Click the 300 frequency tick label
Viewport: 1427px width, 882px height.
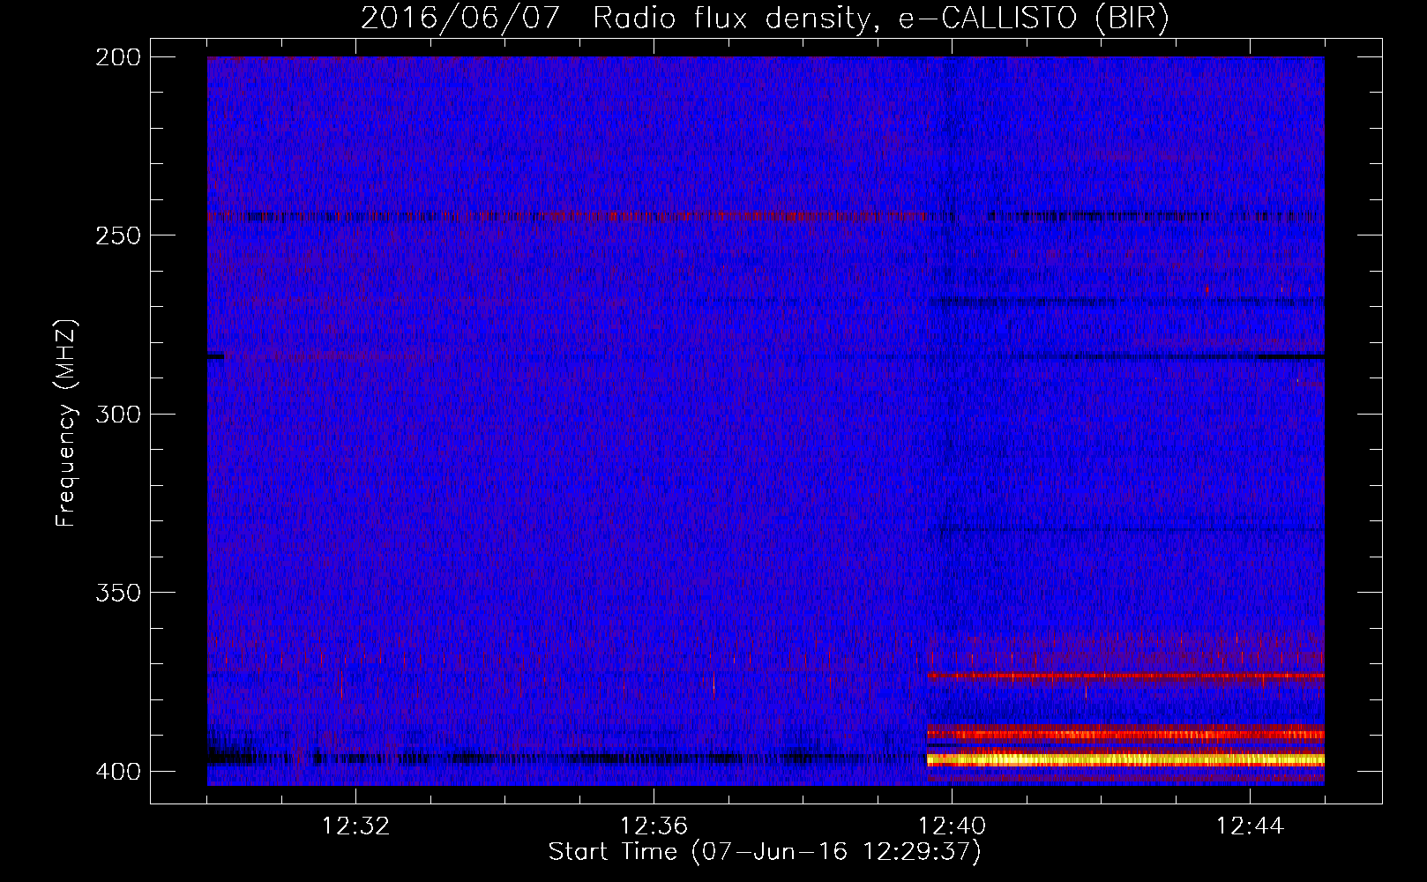tap(118, 414)
